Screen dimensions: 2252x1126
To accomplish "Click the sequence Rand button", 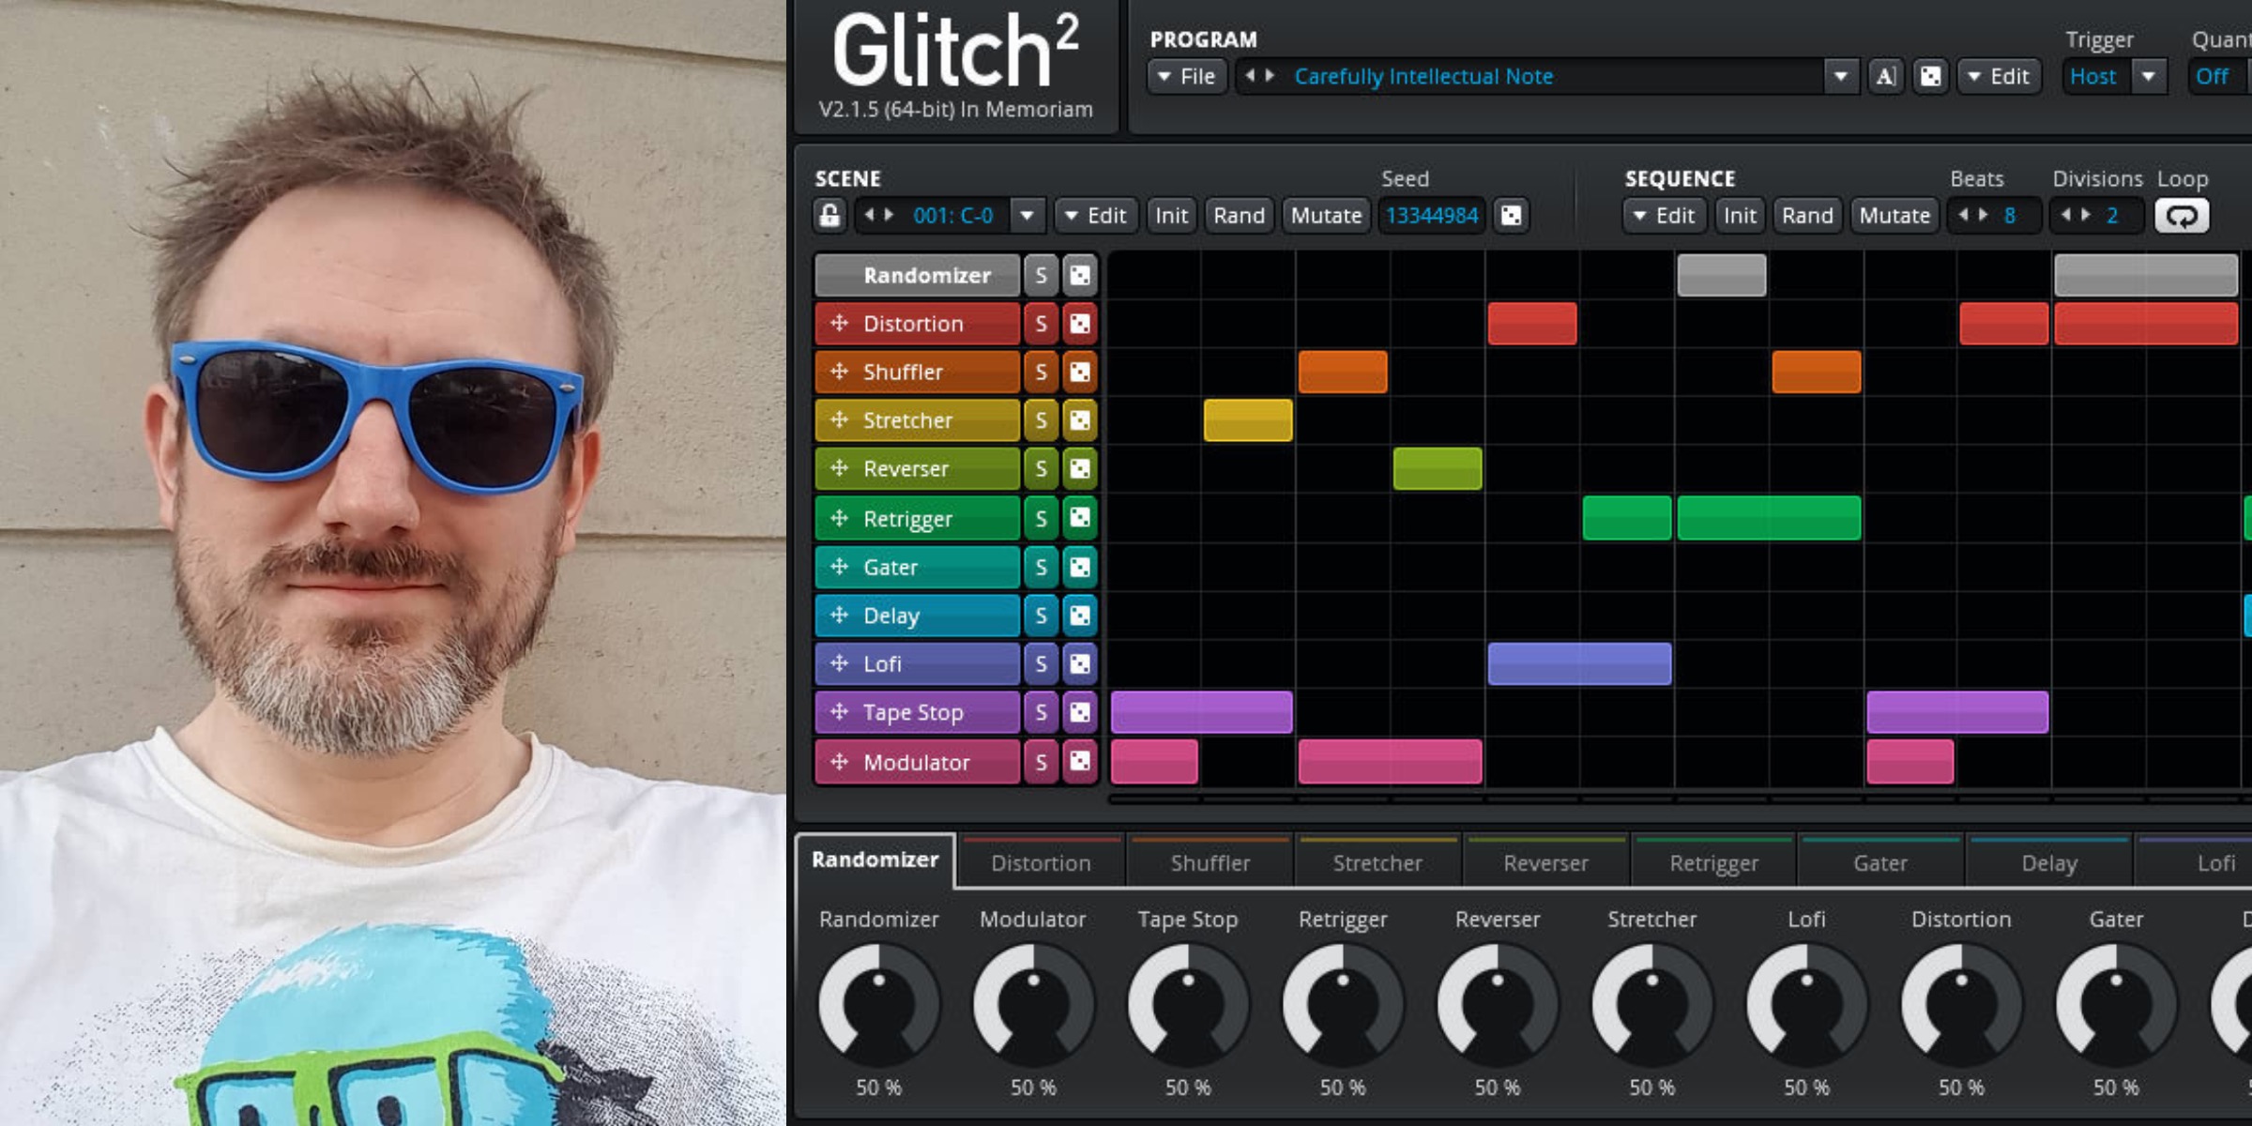I will [1807, 216].
